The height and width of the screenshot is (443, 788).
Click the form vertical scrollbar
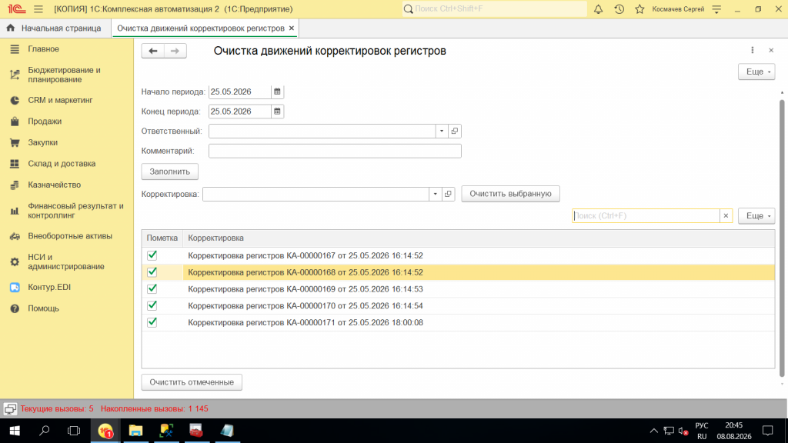(782, 238)
